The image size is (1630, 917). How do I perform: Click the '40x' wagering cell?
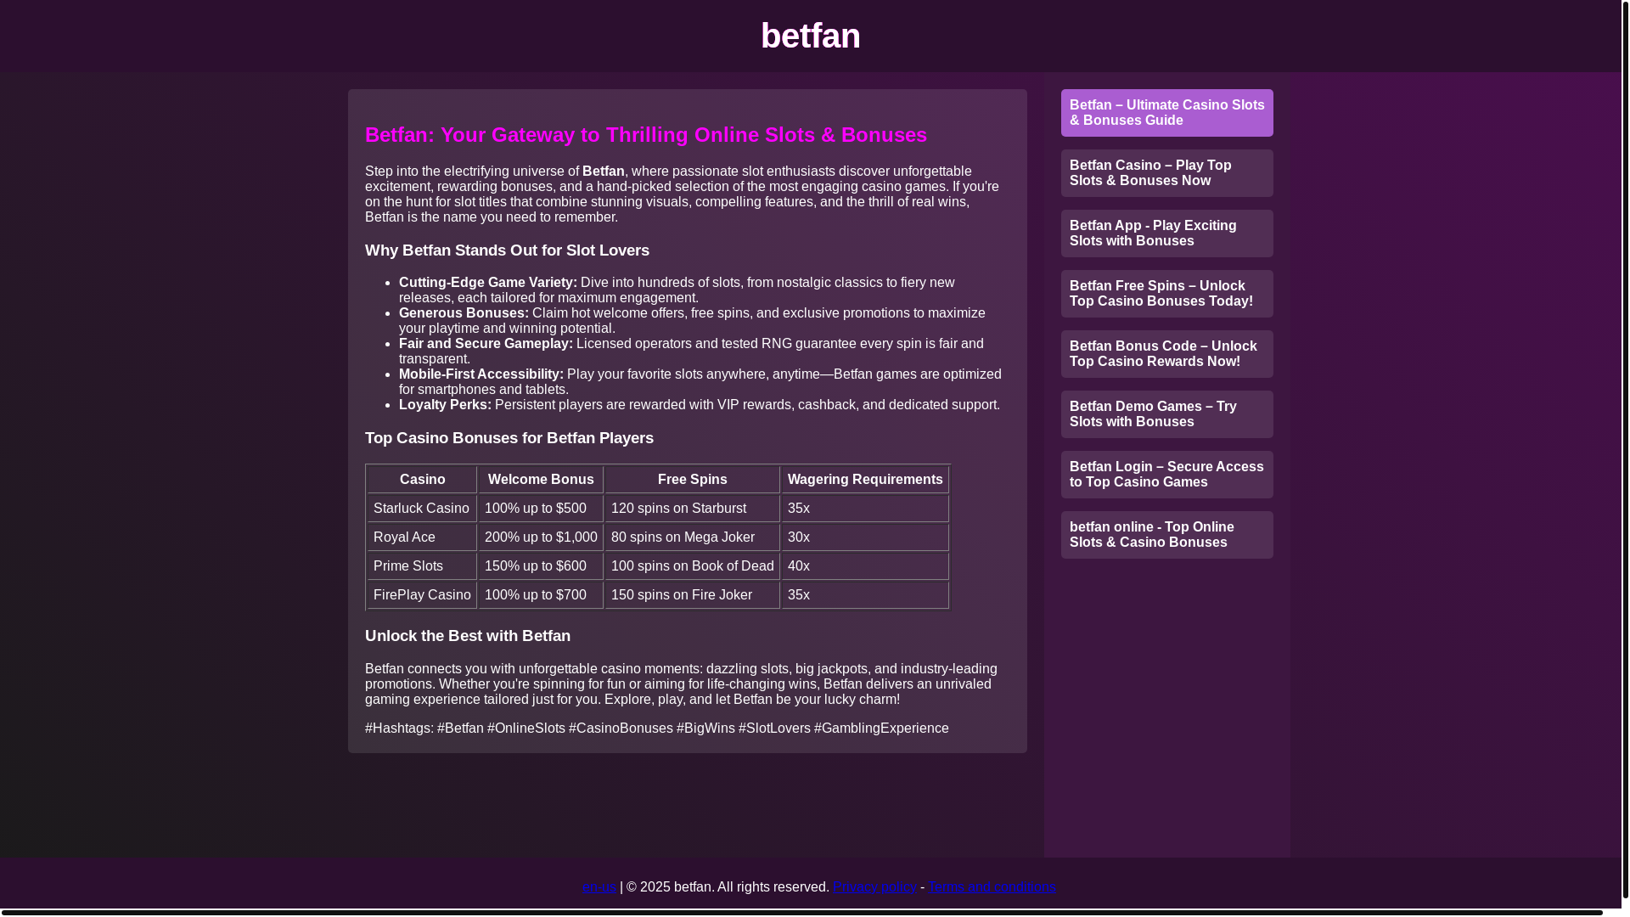pyautogui.click(x=865, y=566)
